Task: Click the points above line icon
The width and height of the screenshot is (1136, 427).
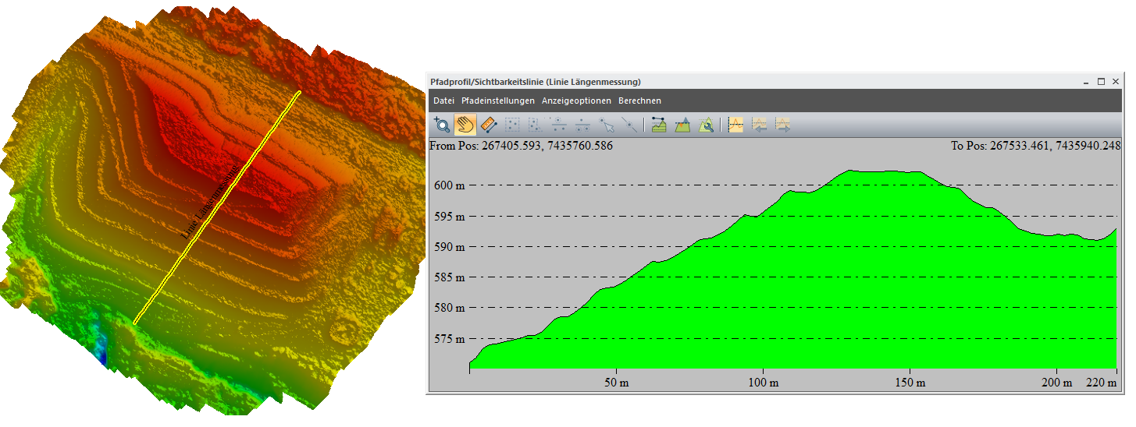Action: (559, 125)
